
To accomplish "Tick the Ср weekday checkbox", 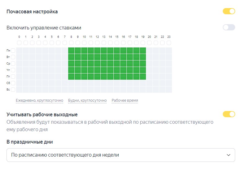I will (x=13, y=64).
